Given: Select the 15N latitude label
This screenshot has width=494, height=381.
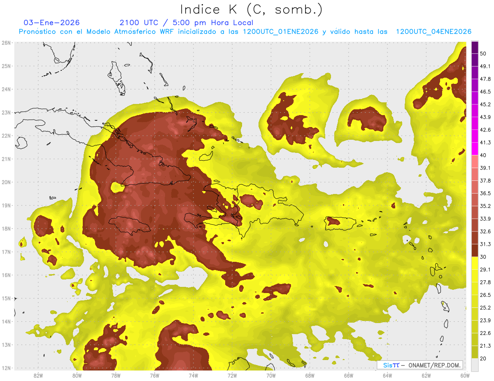Looking at the screenshot, I should click(x=6, y=298).
